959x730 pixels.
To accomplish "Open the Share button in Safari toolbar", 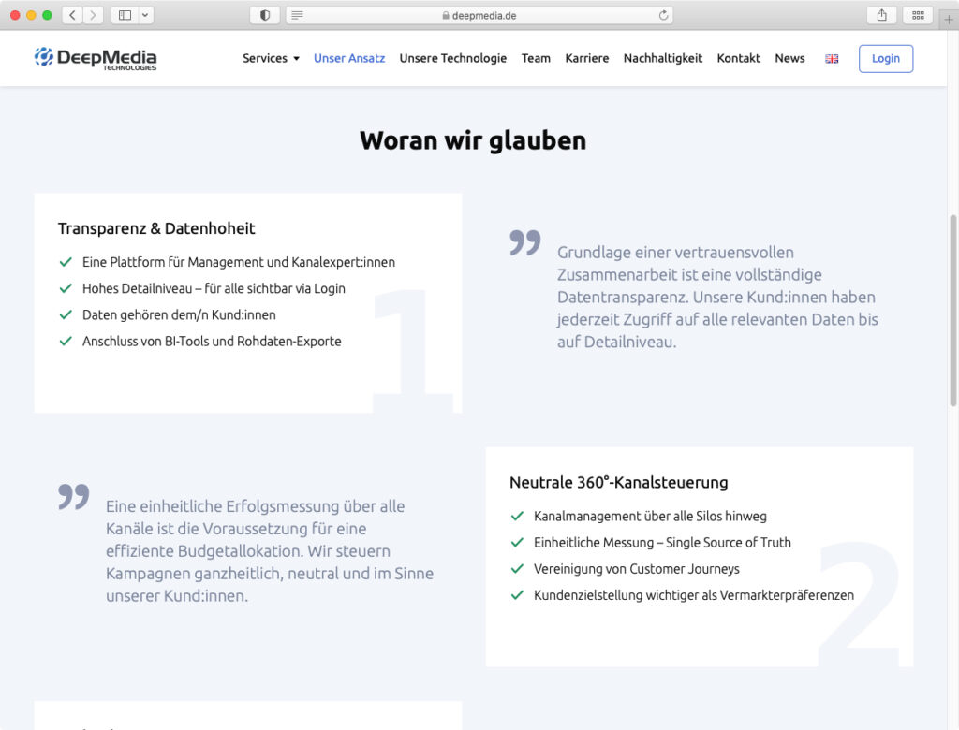I will pos(881,15).
